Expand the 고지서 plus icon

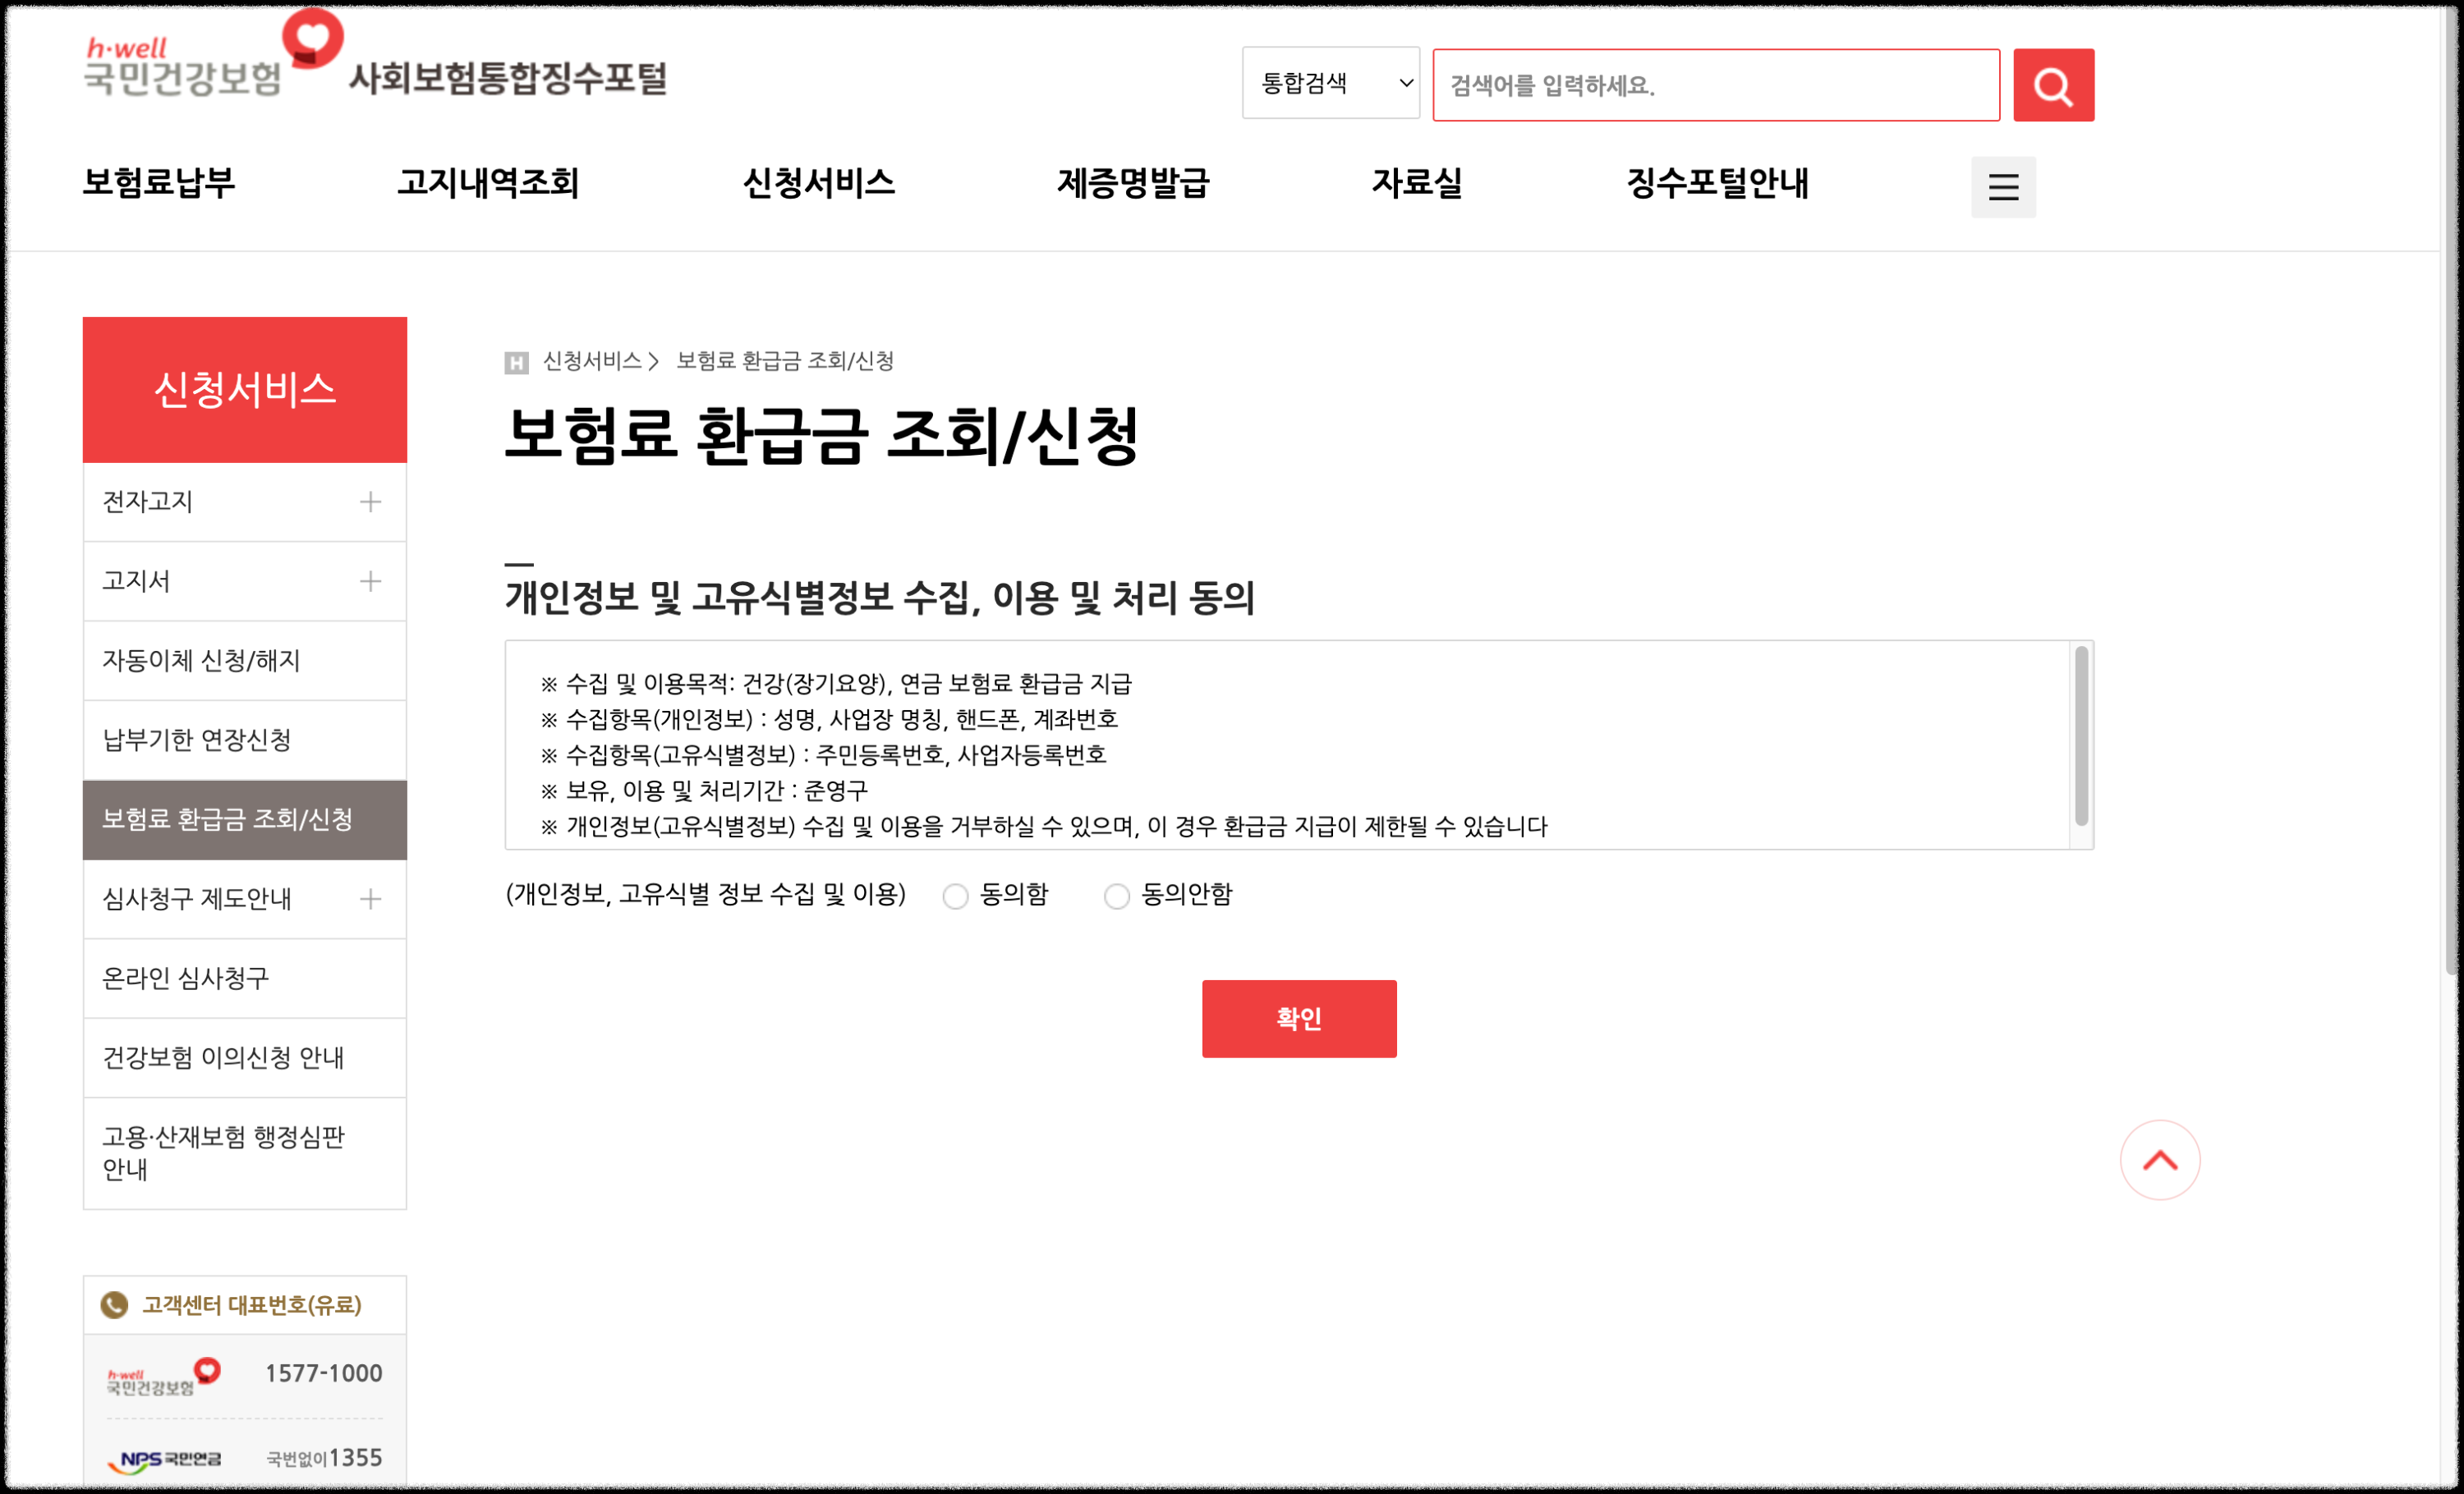[370, 582]
